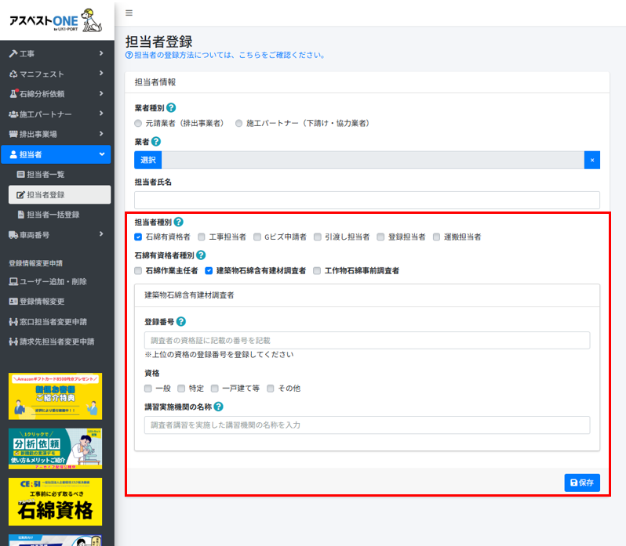This screenshot has width=626, height=546.
Task: Click help icon beside 担当者種別 label
Action: pos(179,222)
